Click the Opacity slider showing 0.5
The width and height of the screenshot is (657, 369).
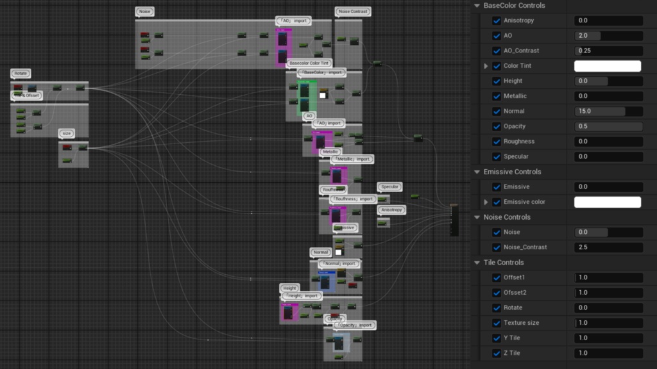(608, 126)
